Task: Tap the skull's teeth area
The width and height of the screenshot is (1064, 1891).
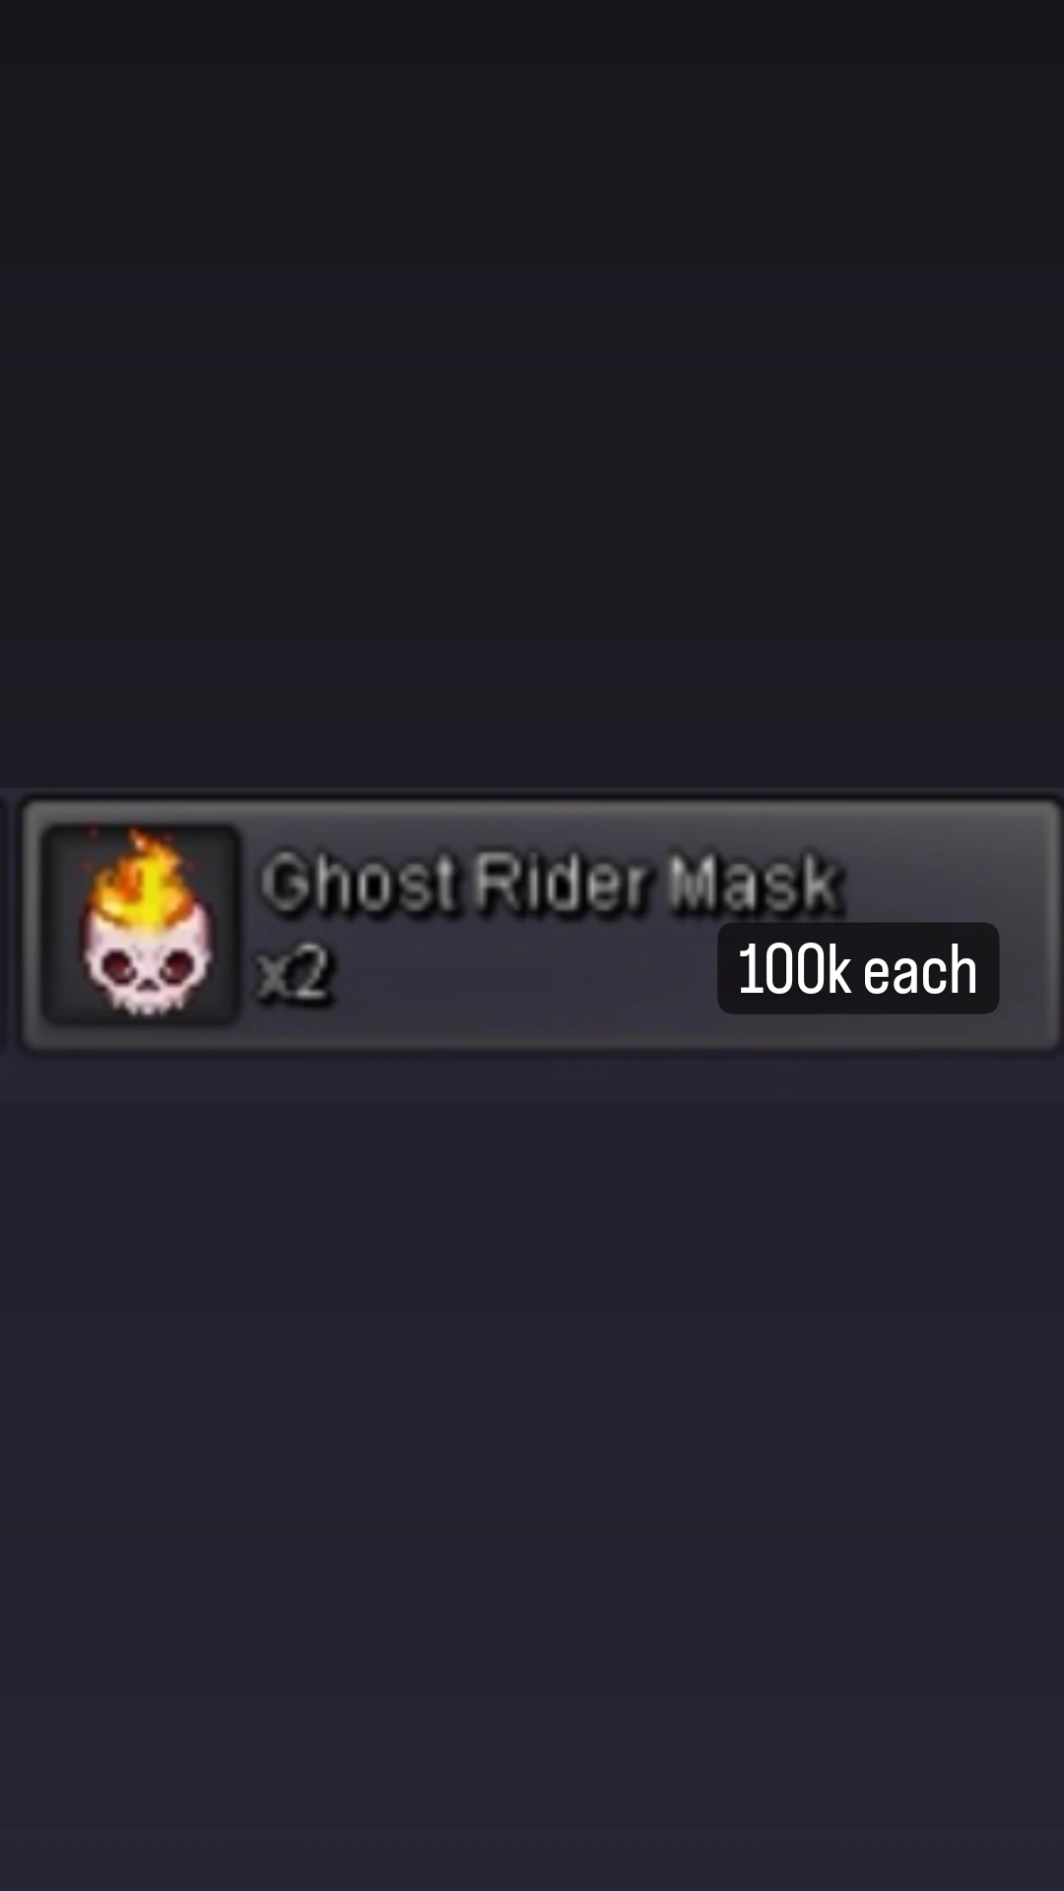Action: 148,1000
